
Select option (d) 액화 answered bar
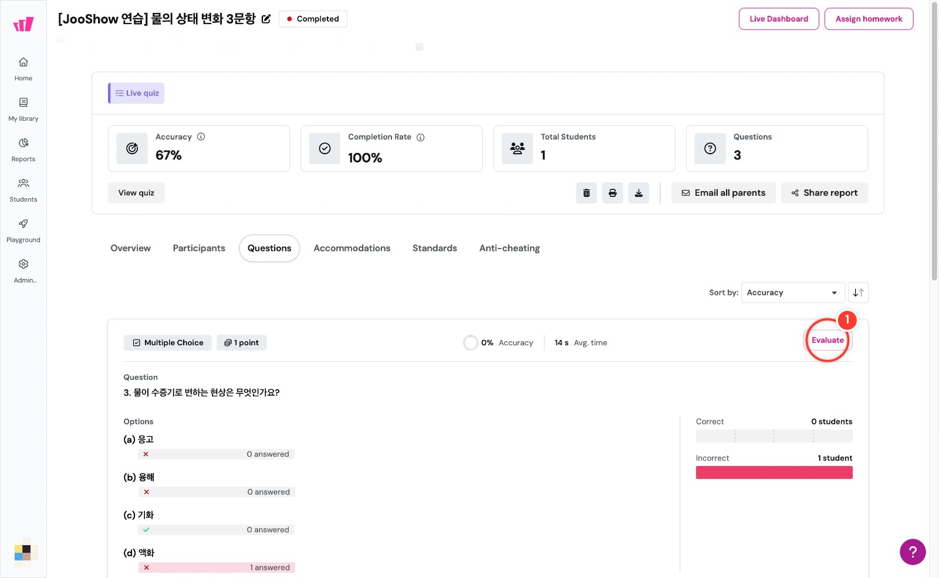(217, 567)
